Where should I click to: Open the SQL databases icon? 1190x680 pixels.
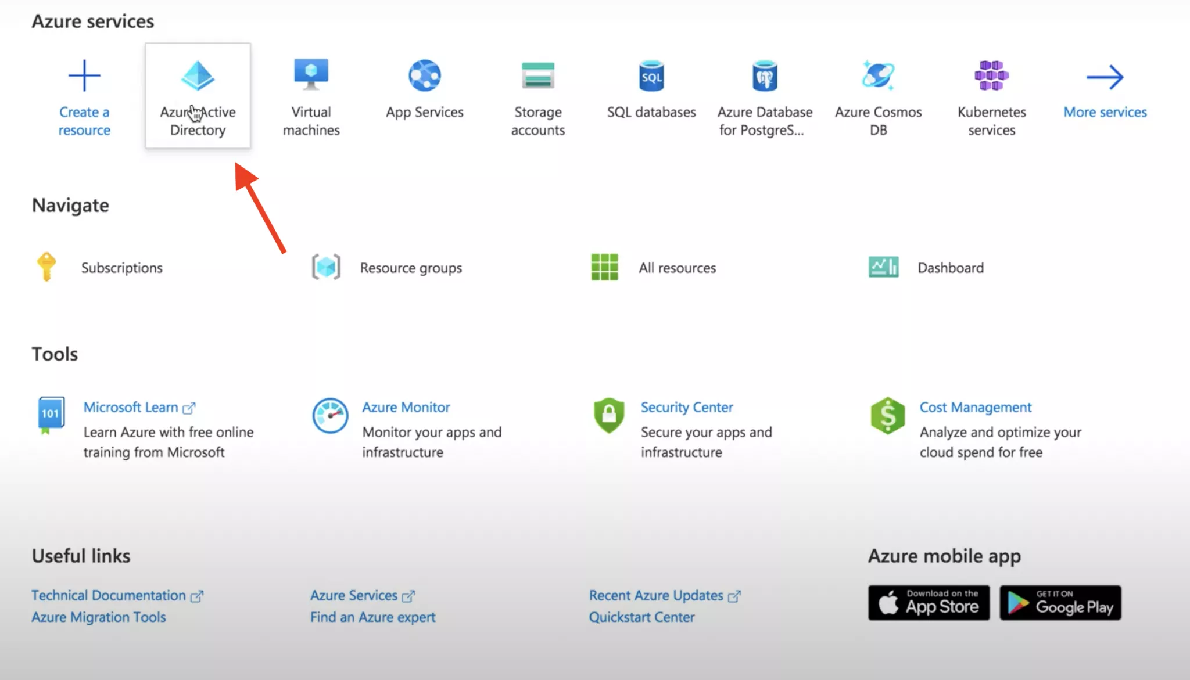coord(651,75)
